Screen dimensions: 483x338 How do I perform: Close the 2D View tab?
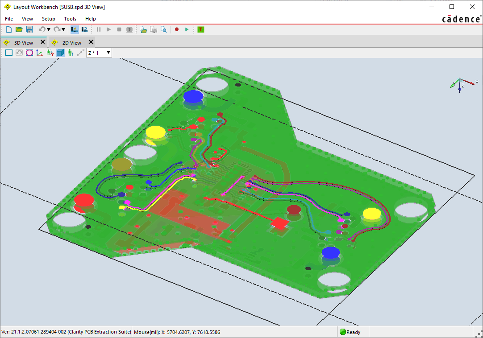coord(91,42)
